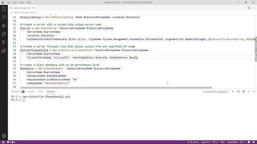Screen dimensions: 257x144
Task: Select the terminal dropdown '2: PowerShell Integrate'
Action: pyautogui.click(x=215, y=92)
